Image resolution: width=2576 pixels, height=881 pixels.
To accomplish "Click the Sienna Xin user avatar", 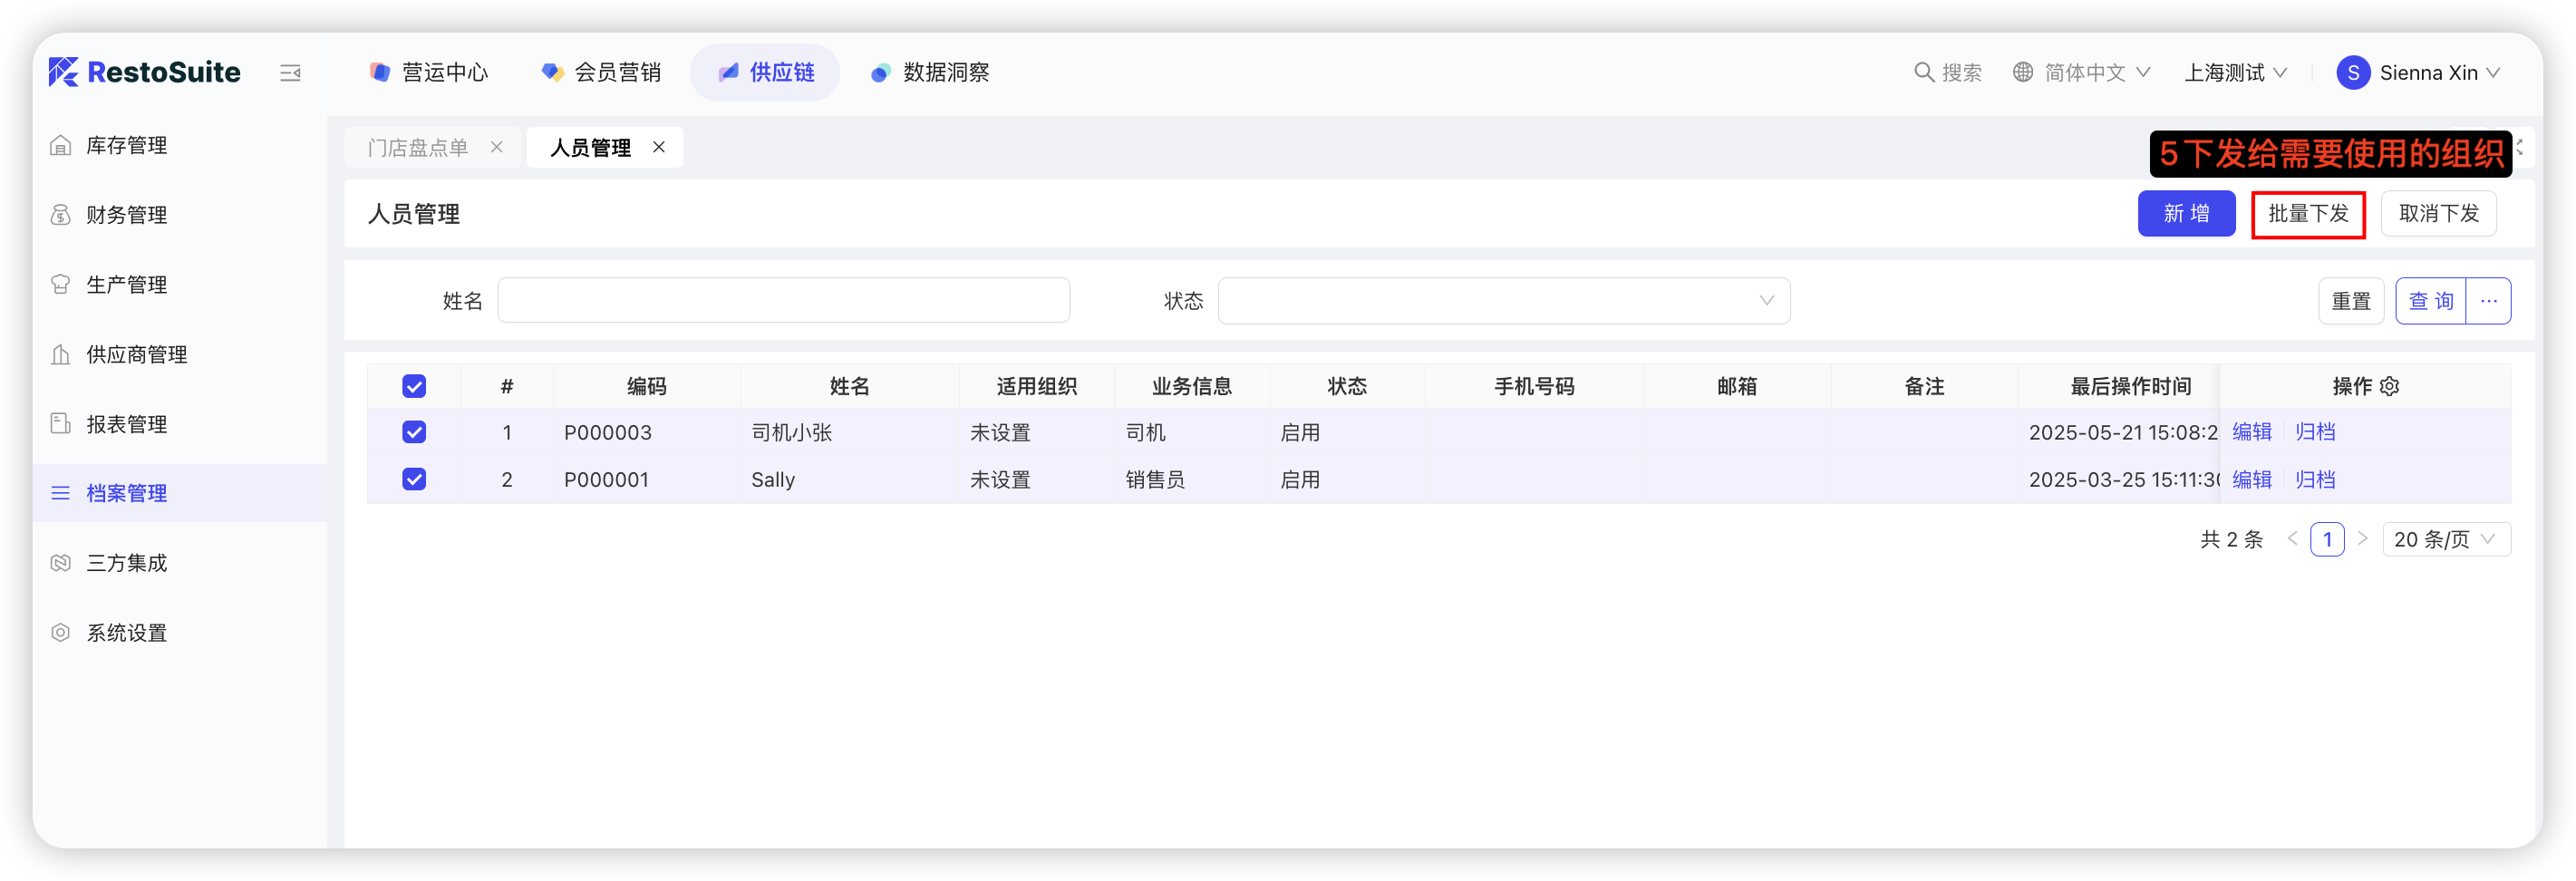I will 2352,73.
